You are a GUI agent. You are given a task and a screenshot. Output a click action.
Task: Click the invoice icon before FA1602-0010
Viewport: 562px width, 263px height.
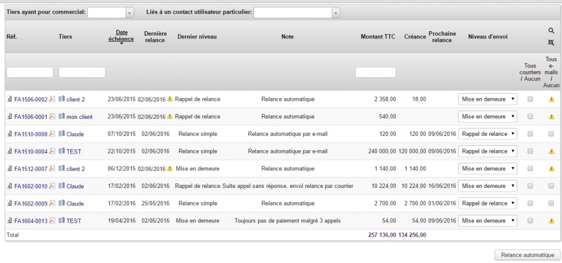pyautogui.click(x=9, y=186)
